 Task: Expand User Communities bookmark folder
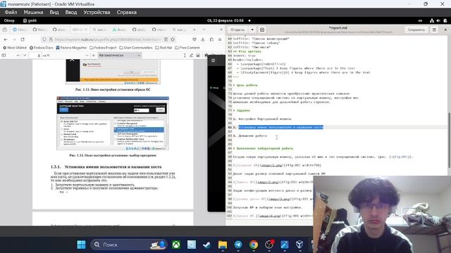pyautogui.click(x=136, y=48)
